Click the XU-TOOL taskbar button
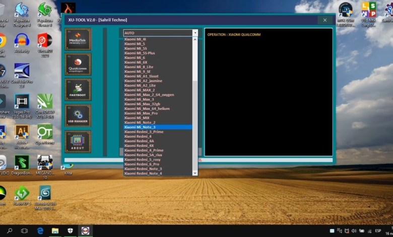 tap(85, 231)
